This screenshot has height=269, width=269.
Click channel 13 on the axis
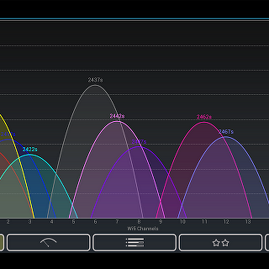pyautogui.click(x=248, y=222)
